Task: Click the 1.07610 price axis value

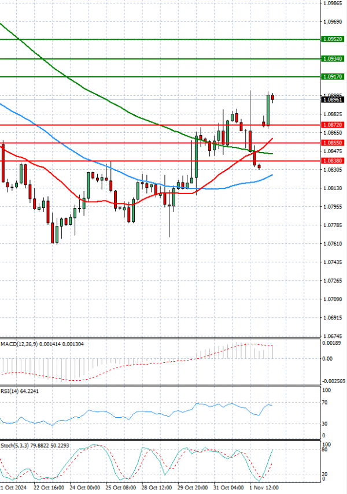Action: click(333, 244)
